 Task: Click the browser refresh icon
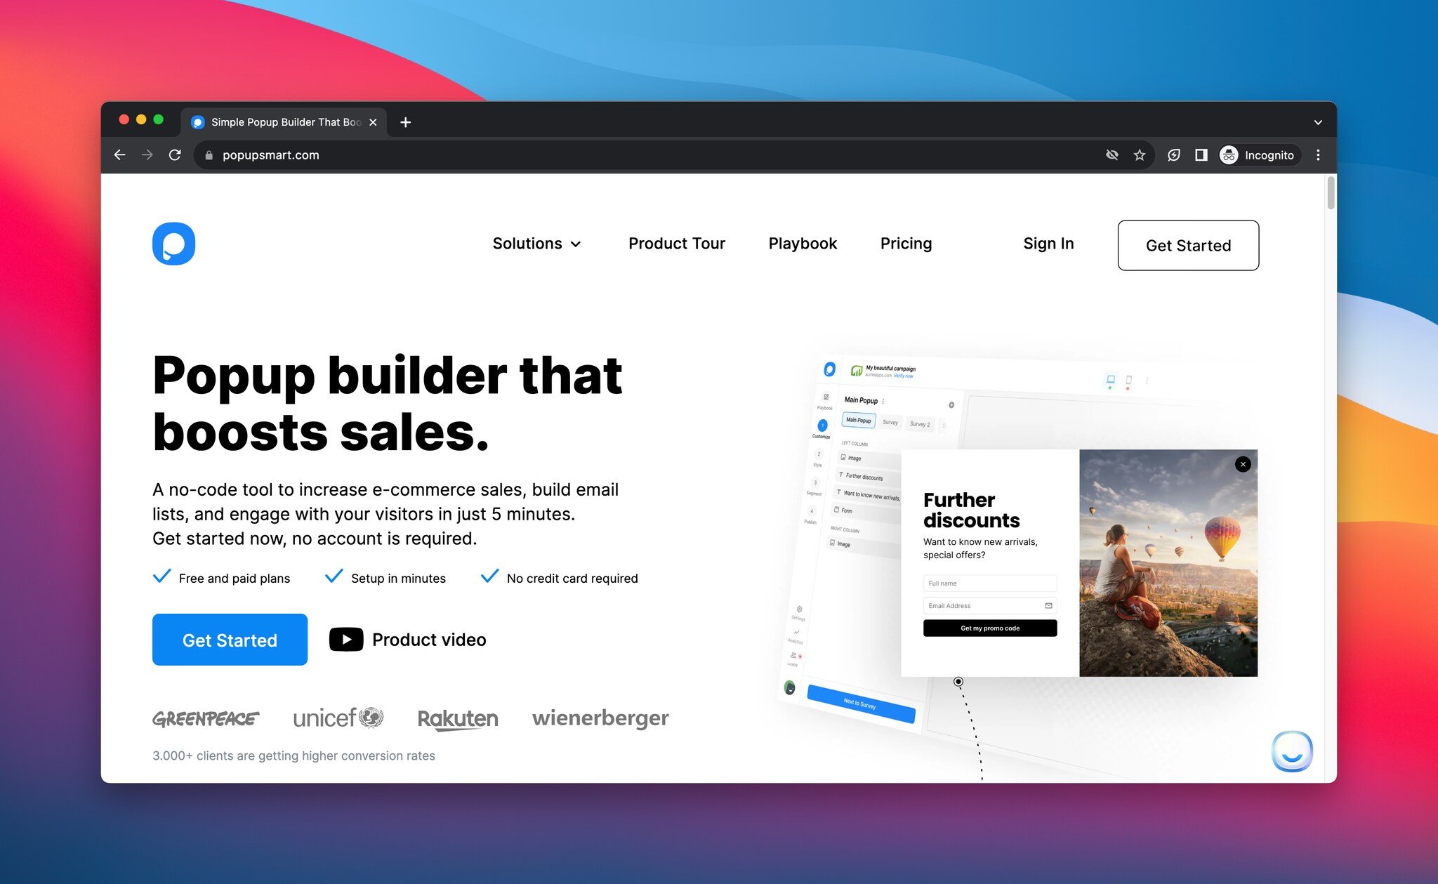tap(175, 155)
